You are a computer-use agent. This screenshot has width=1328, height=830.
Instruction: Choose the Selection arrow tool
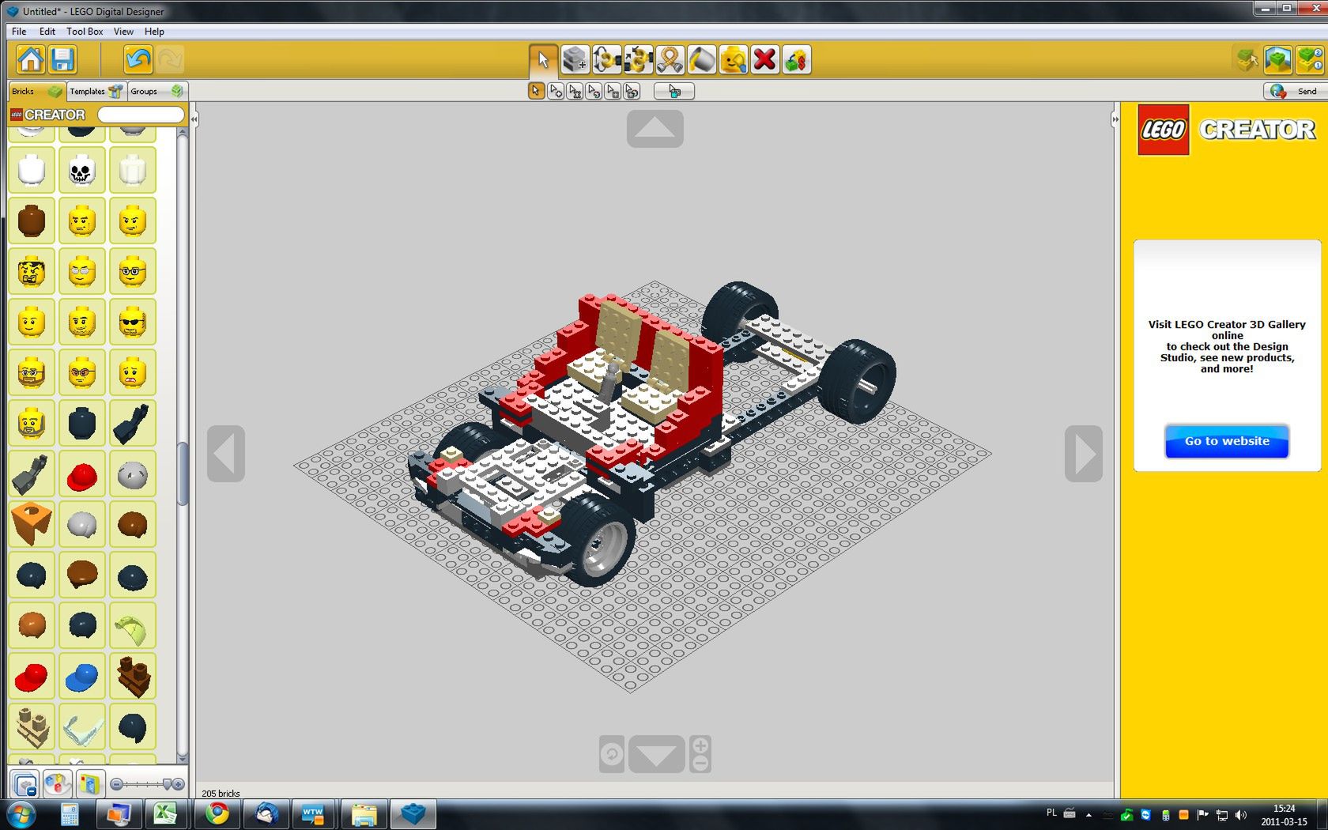(543, 60)
